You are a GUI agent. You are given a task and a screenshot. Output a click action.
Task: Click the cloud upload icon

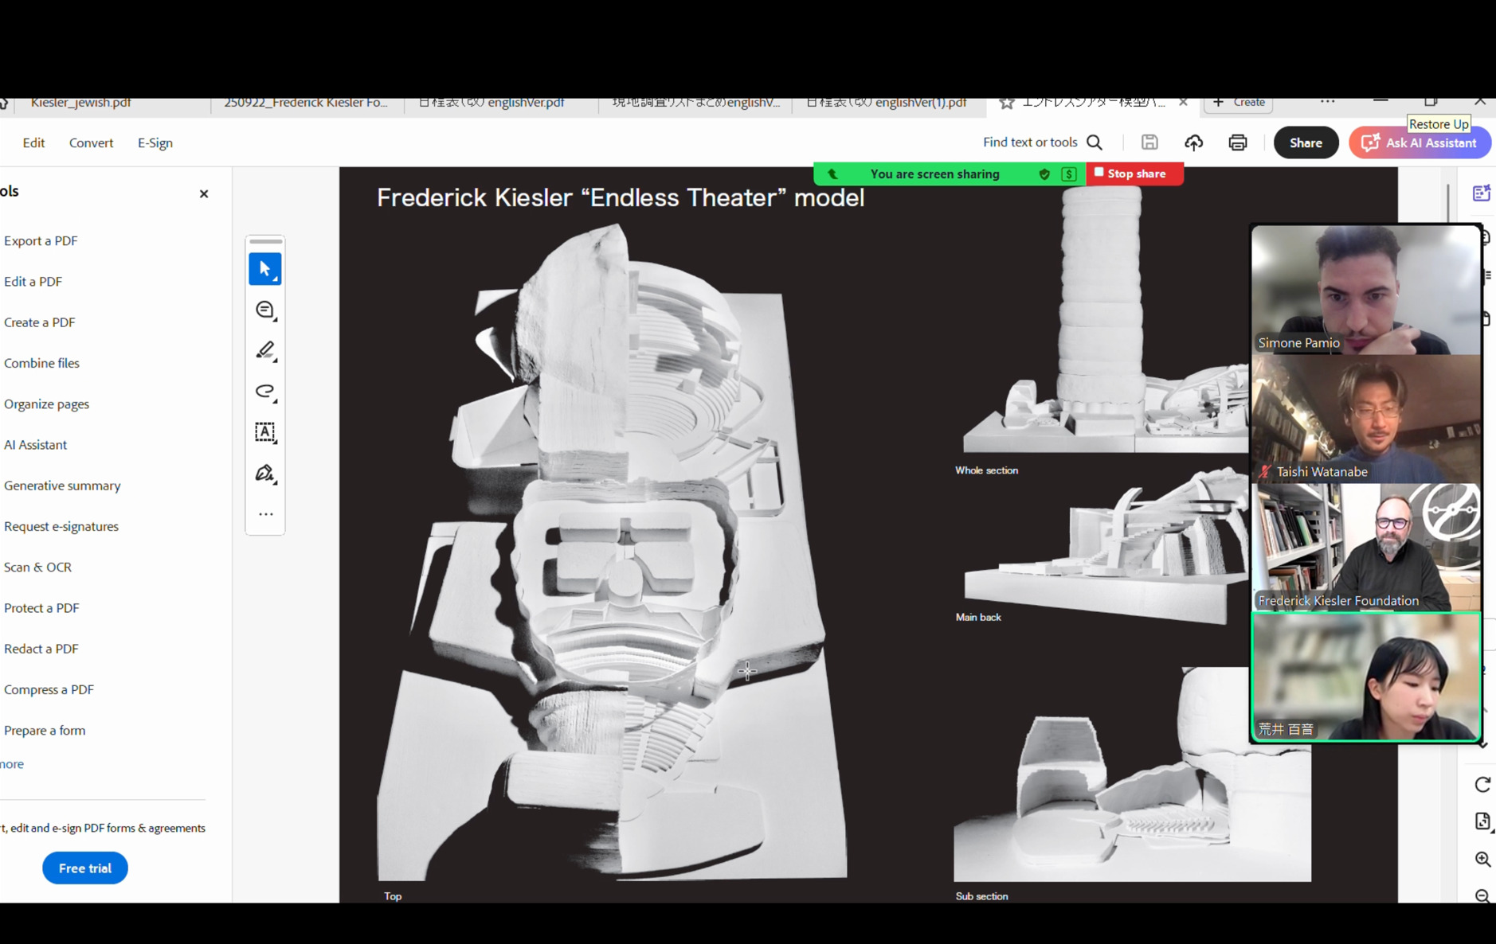pos(1192,142)
